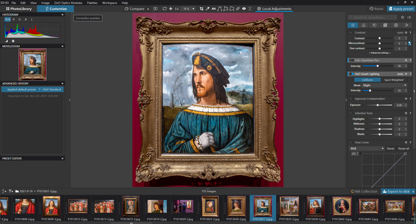Open the Tone Curve RGB channel dropdown

367,148
